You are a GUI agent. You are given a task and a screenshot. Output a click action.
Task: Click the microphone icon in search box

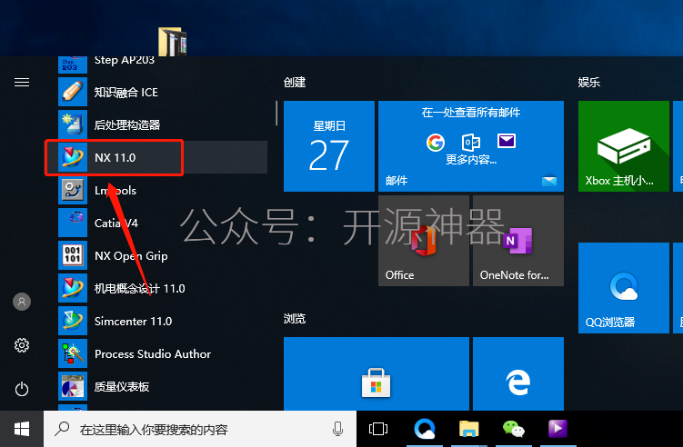337,429
